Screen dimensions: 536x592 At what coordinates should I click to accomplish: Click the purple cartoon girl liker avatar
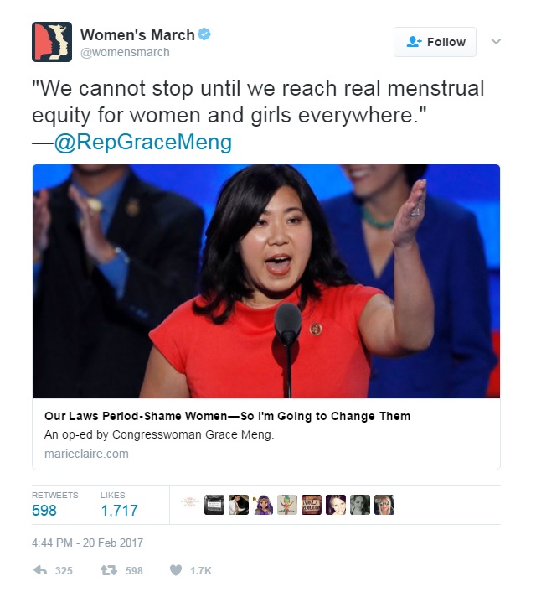263,505
